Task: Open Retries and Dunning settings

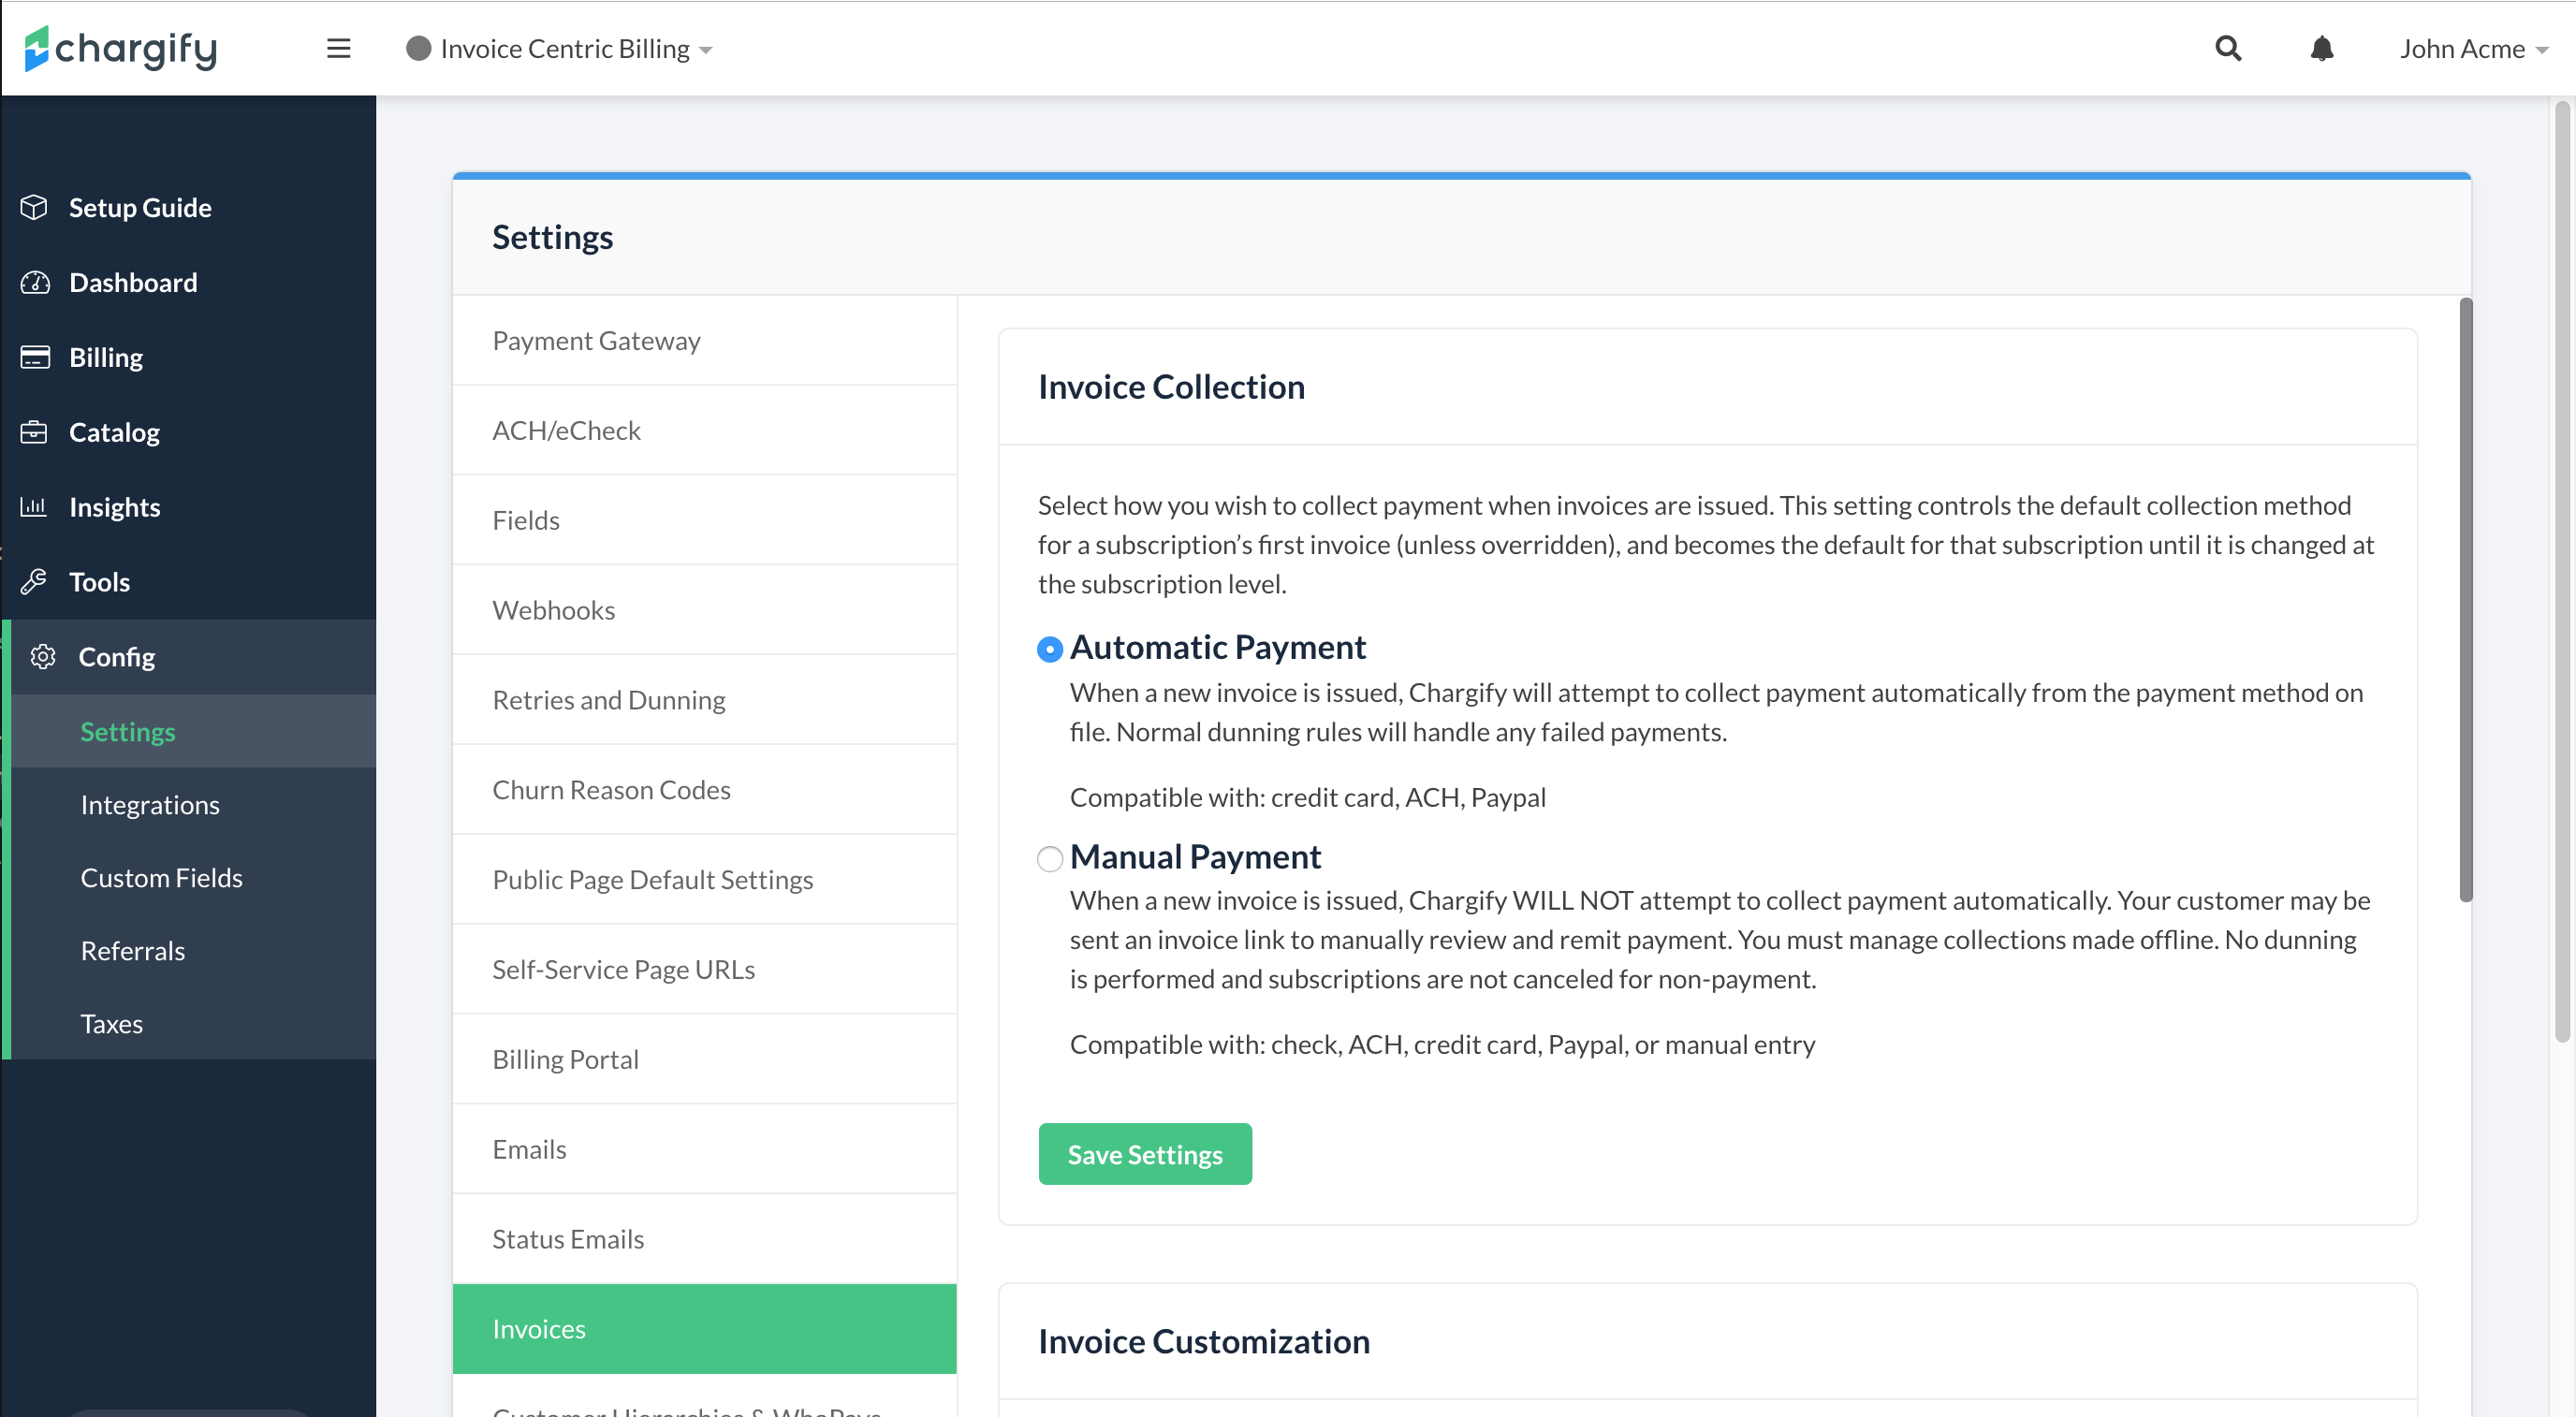Action: 705,700
